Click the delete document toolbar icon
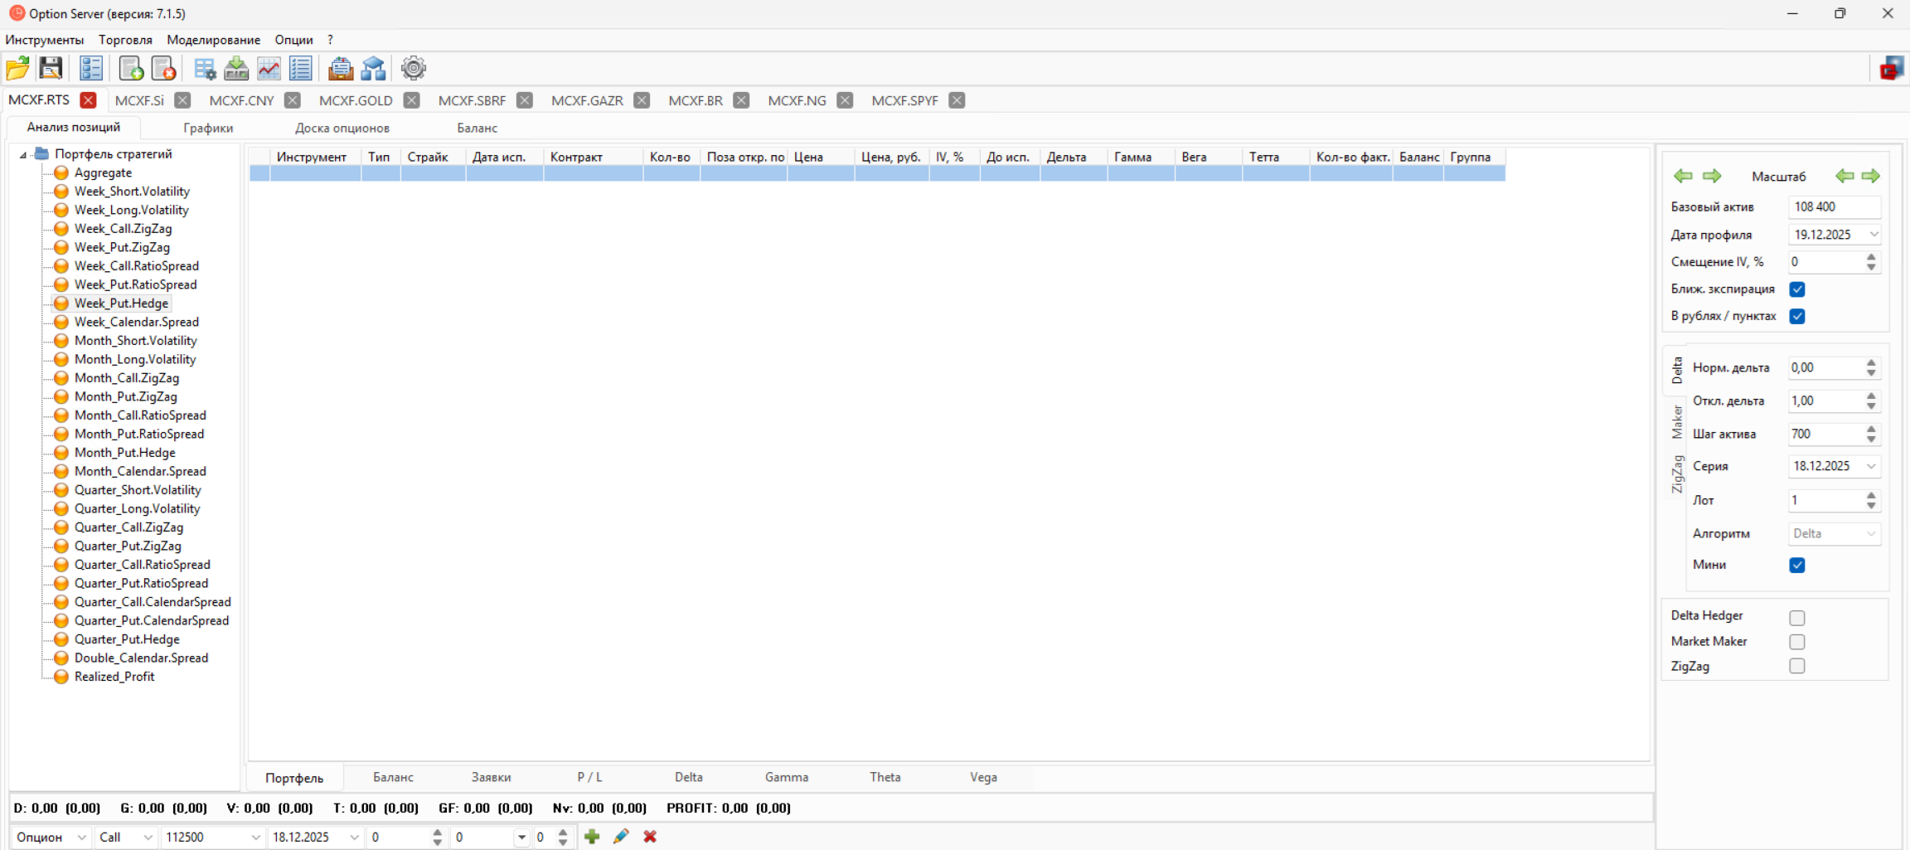Image resolution: width=1910 pixels, height=850 pixels. click(163, 68)
